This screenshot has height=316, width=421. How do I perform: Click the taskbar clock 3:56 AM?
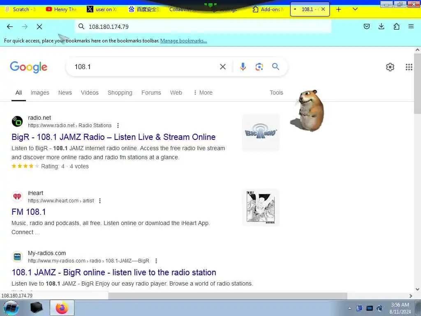coord(400,308)
